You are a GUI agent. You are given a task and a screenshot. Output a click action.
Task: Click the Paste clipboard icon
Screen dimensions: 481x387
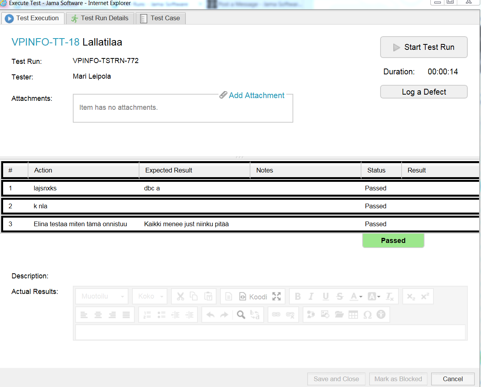tap(208, 296)
